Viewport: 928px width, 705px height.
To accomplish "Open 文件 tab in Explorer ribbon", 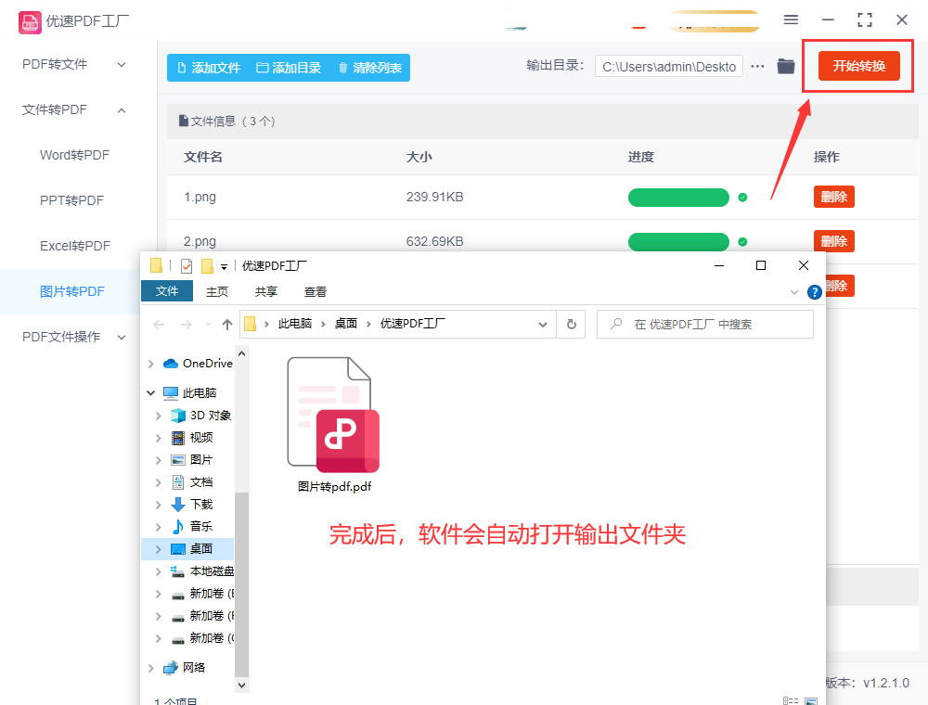I will click(x=167, y=291).
